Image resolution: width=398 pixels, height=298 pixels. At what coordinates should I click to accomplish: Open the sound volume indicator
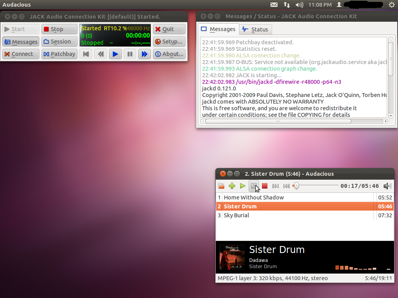click(300, 5)
